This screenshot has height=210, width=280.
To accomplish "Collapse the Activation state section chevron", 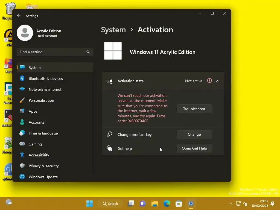I will click(x=217, y=81).
